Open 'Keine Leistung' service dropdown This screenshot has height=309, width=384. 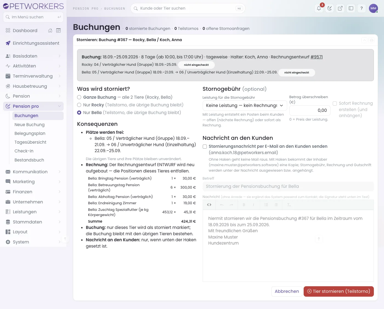coord(245,106)
